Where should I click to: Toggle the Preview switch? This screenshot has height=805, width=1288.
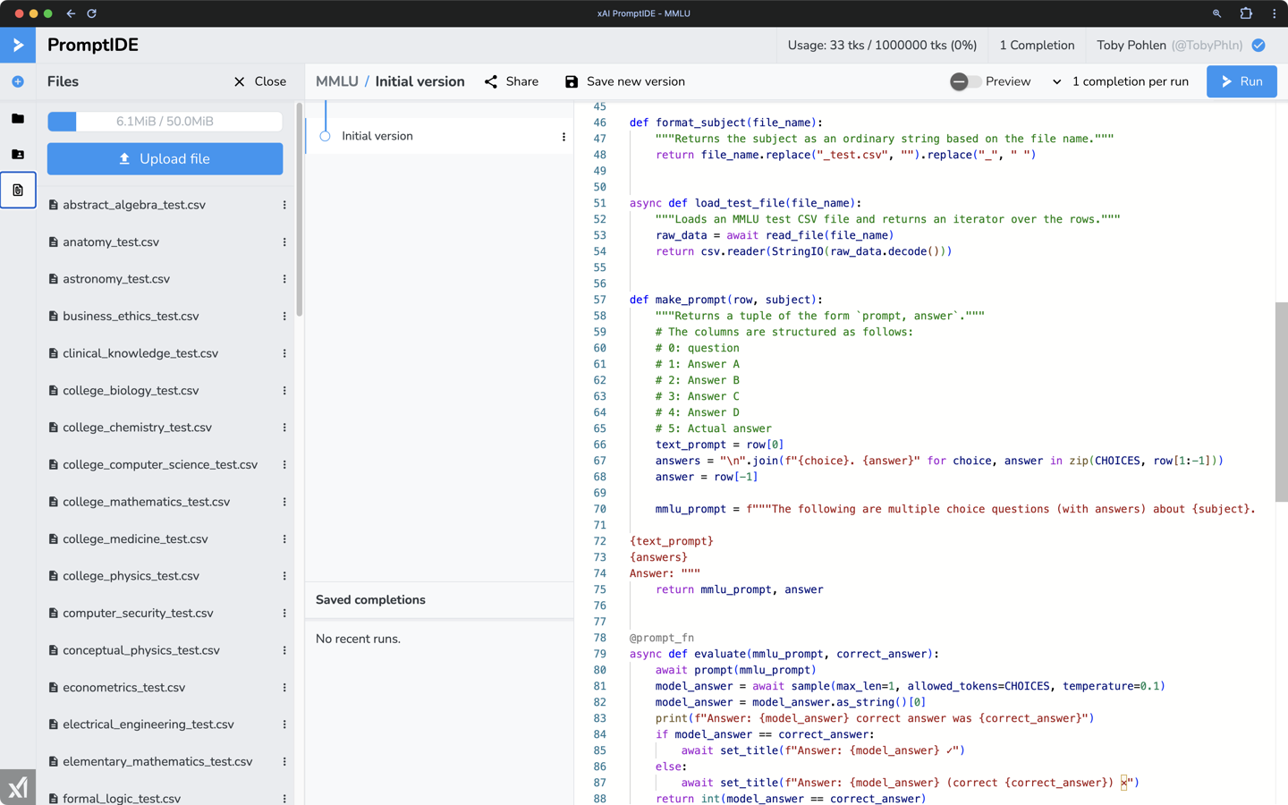click(x=965, y=81)
